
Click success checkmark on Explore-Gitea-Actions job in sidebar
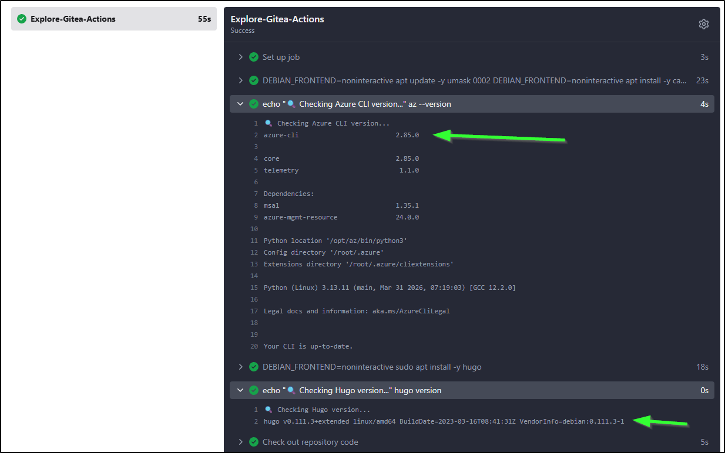pyautogui.click(x=22, y=19)
